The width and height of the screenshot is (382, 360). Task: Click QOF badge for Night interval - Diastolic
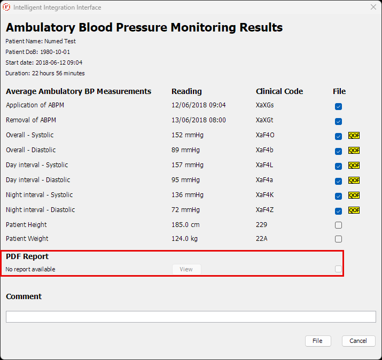click(354, 210)
